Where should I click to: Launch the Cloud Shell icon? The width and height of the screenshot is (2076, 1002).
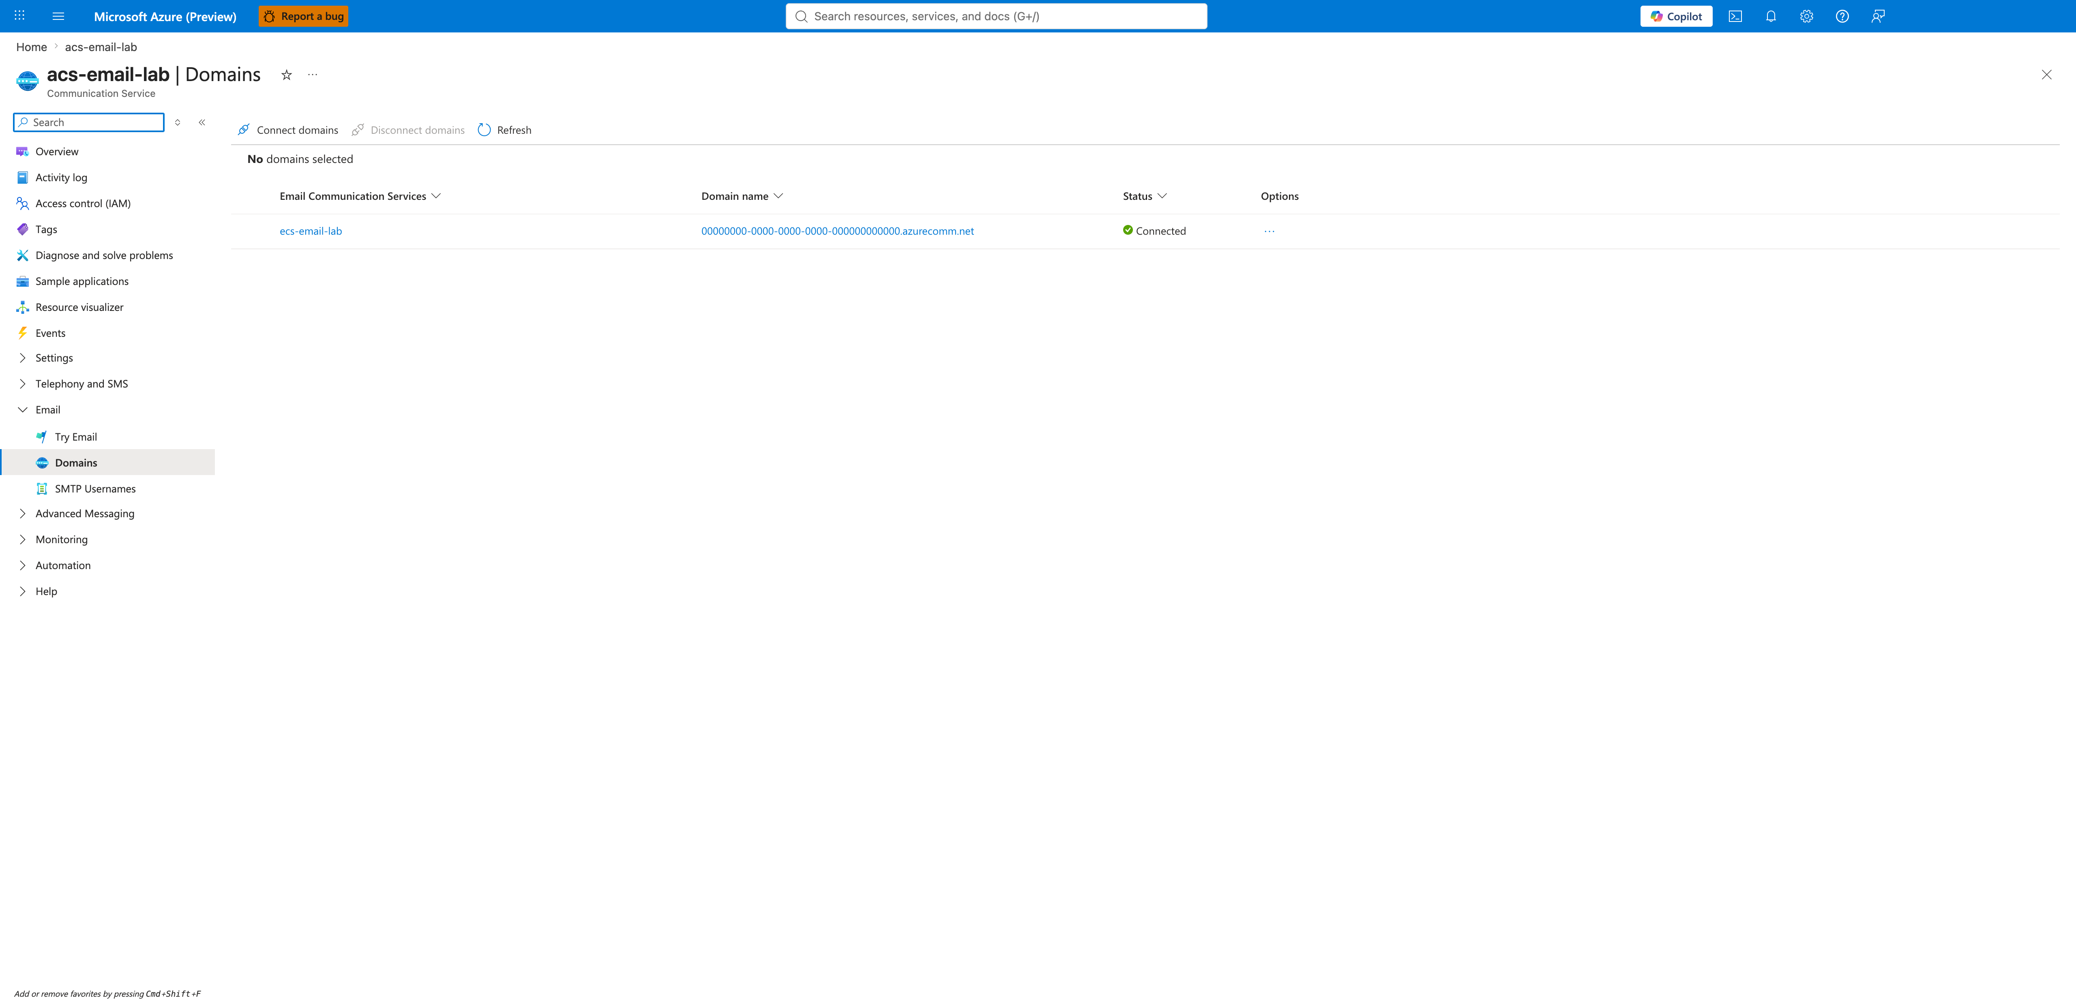(1735, 16)
